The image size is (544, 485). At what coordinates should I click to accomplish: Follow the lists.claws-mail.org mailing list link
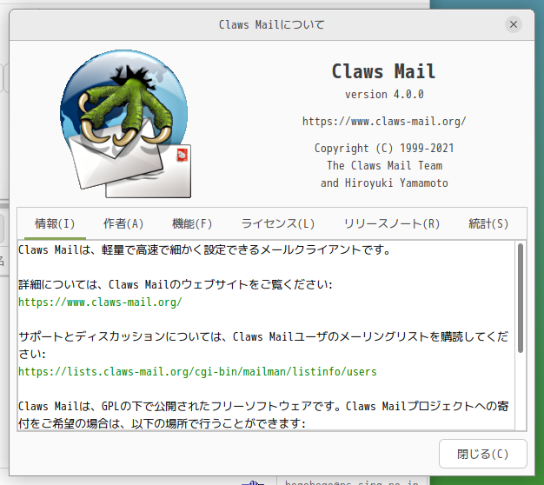tap(197, 371)
